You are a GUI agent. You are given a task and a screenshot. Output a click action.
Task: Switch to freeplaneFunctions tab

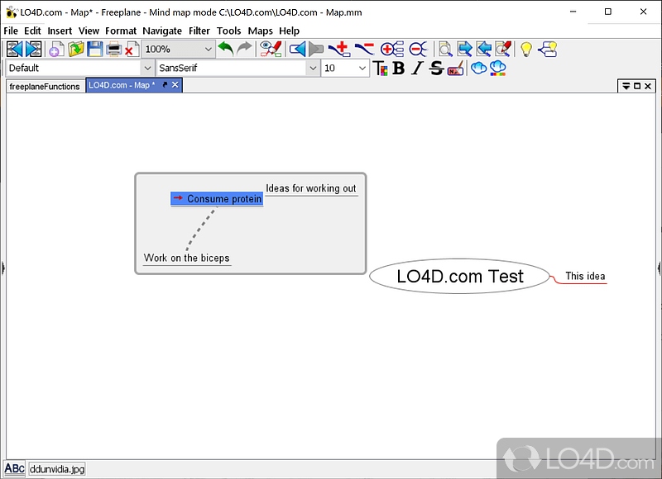tap(45, 87)
